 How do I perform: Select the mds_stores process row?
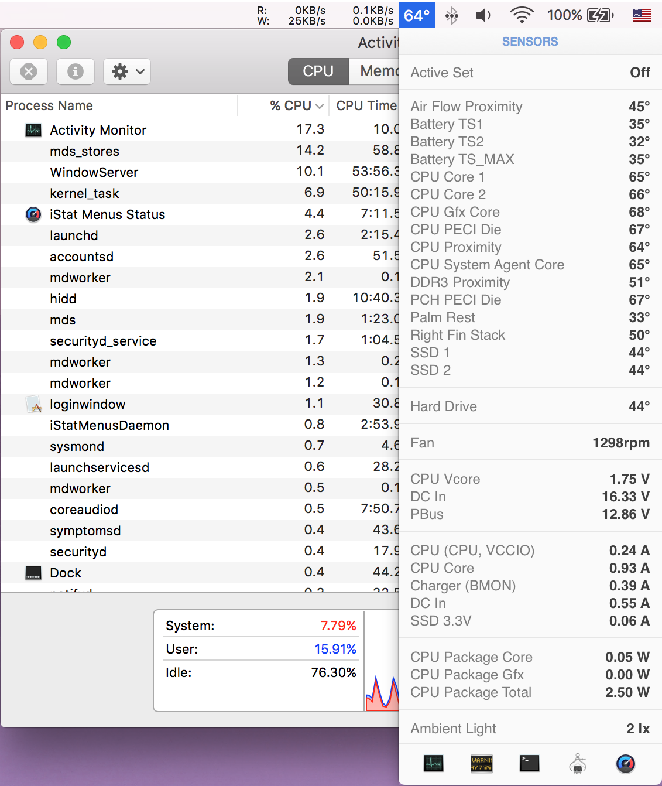(200, 151)
